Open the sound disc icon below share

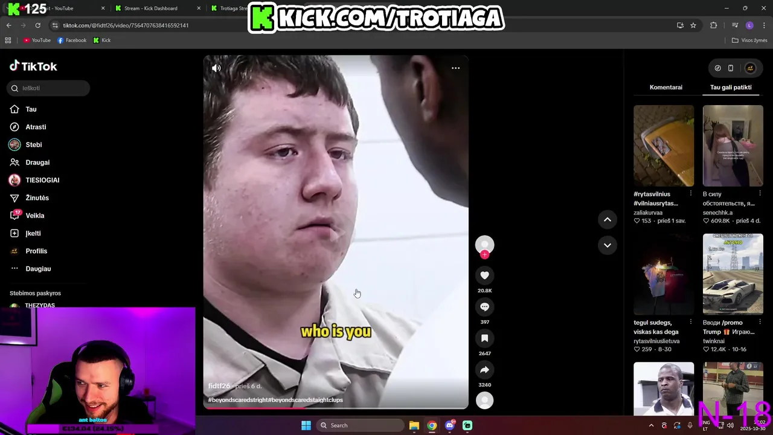(x=484, y=400)
